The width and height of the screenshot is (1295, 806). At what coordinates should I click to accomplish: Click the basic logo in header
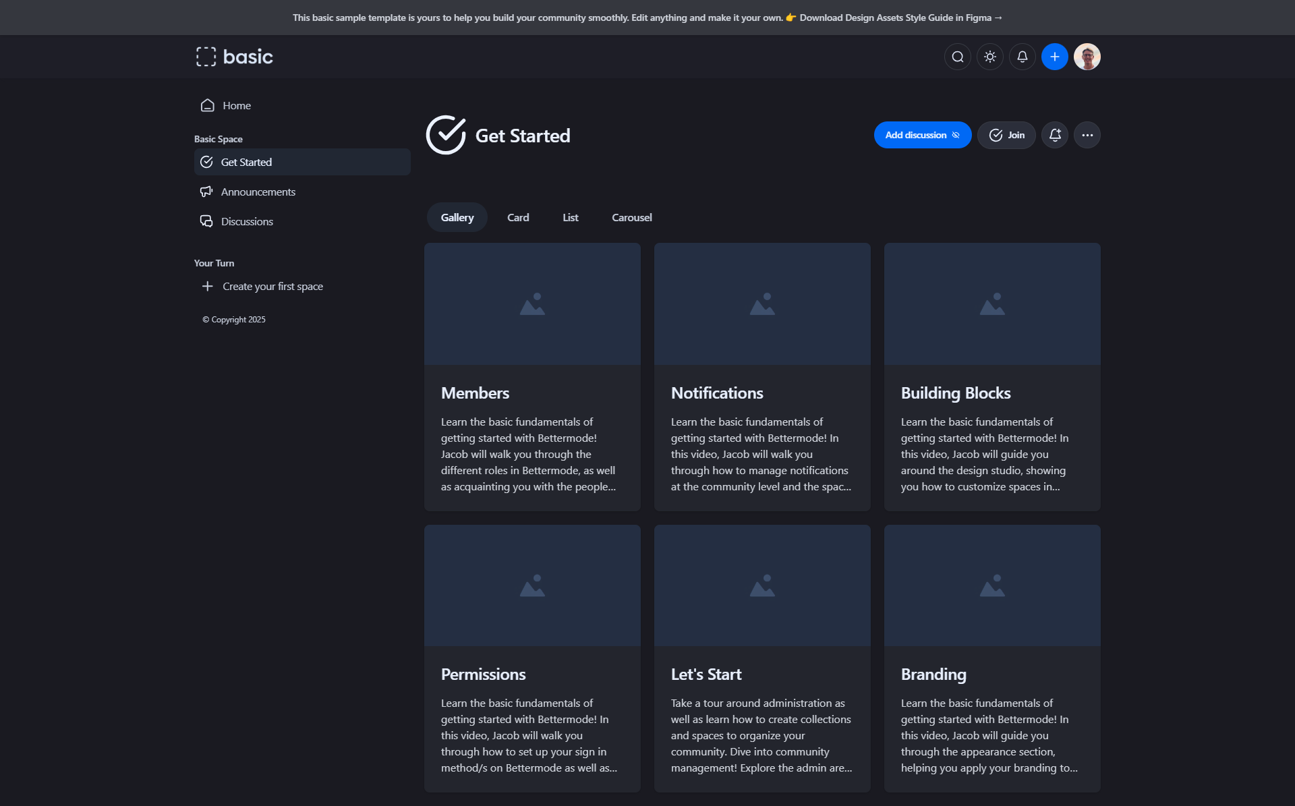coord(235,57)
